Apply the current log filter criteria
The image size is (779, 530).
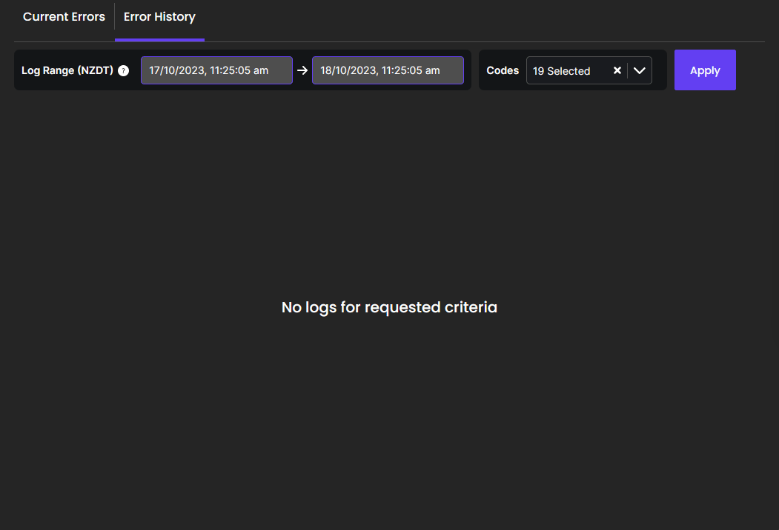coord(704,70)
